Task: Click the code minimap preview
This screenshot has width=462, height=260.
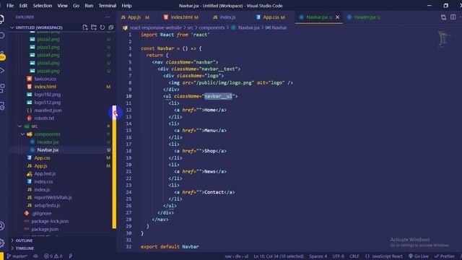Action: tap(443, 38)
